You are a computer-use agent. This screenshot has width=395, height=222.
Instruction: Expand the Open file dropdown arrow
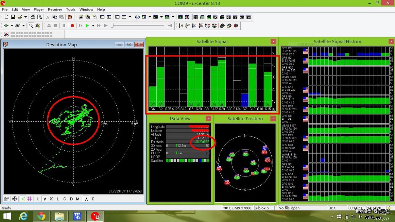click(x=25, y=17)
